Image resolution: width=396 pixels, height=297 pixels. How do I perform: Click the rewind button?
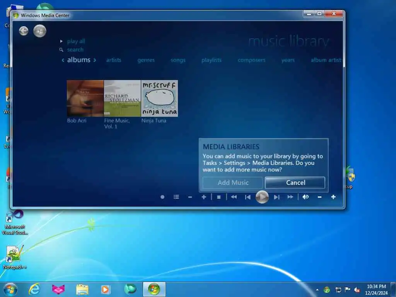coord(234,197)
